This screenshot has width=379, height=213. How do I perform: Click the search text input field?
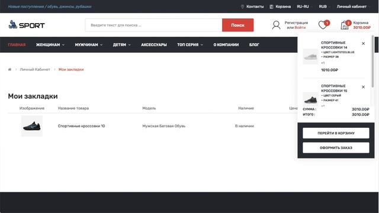153,25
